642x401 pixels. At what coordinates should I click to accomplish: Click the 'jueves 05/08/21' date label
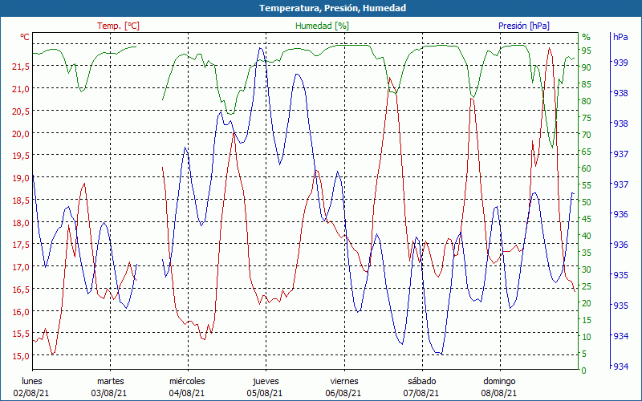[266, 387]
